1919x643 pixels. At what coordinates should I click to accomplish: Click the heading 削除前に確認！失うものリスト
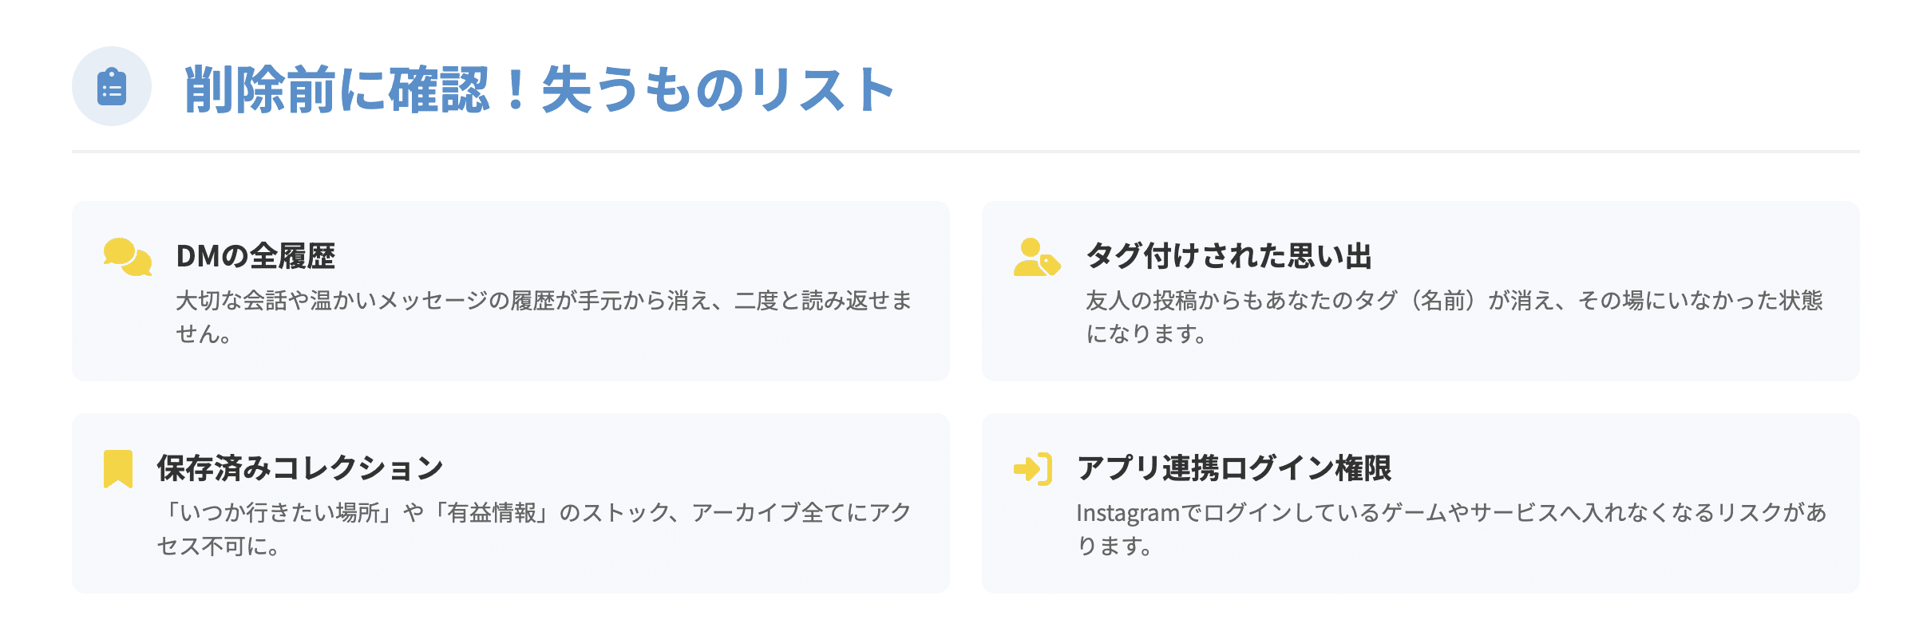pyautogui.click(x=540, y=89)
